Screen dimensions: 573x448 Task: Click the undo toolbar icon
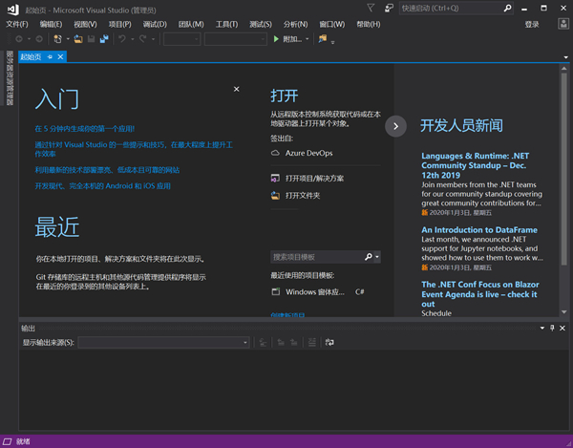122,39
